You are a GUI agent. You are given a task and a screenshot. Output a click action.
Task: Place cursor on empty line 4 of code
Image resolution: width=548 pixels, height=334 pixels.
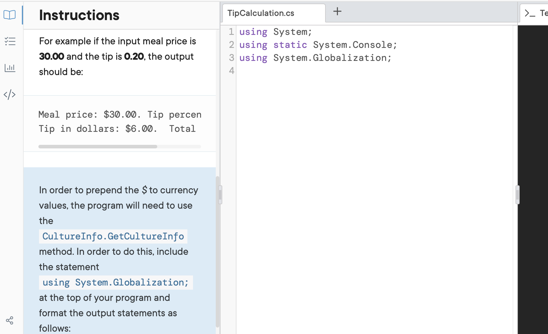point(266,71)
